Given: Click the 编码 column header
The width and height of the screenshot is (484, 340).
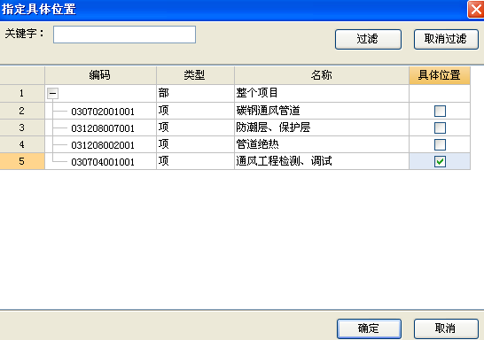Looking at the screenshot, I should click(101, 75).
